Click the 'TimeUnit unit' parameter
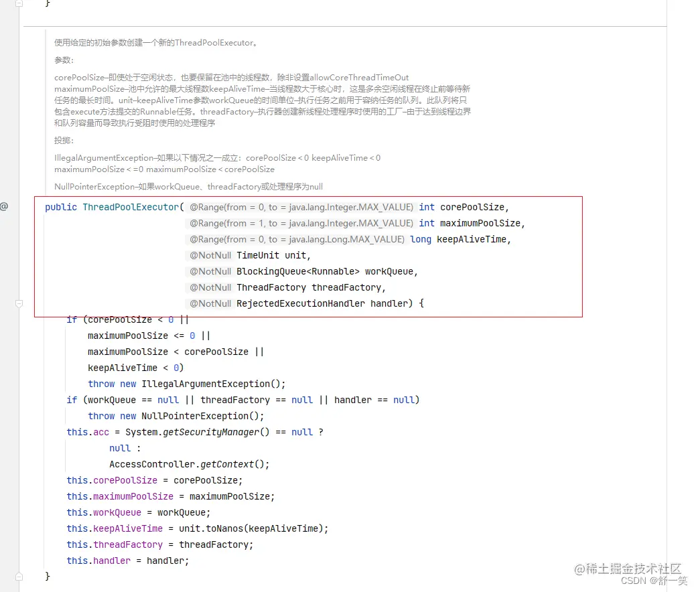This screenshot has width=698, height=592. click(x=271, y=255)
